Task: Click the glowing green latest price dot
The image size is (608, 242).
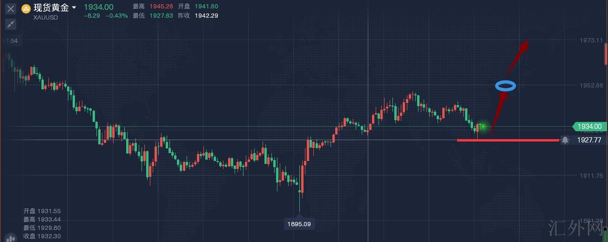Action: point(483,126)
